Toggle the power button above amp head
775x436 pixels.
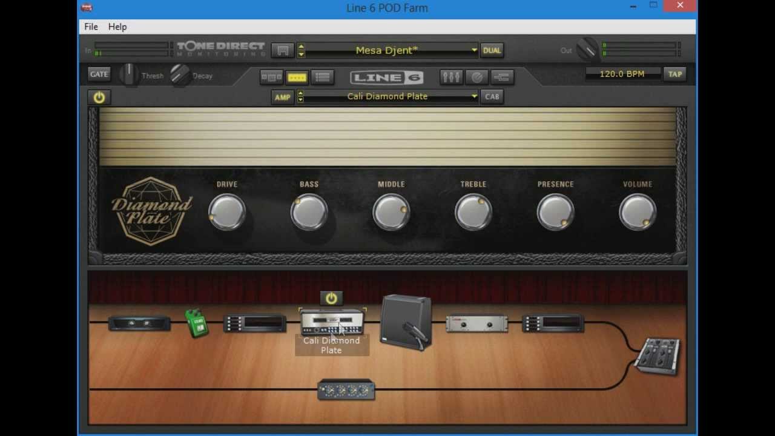click(x=331, y=299)
